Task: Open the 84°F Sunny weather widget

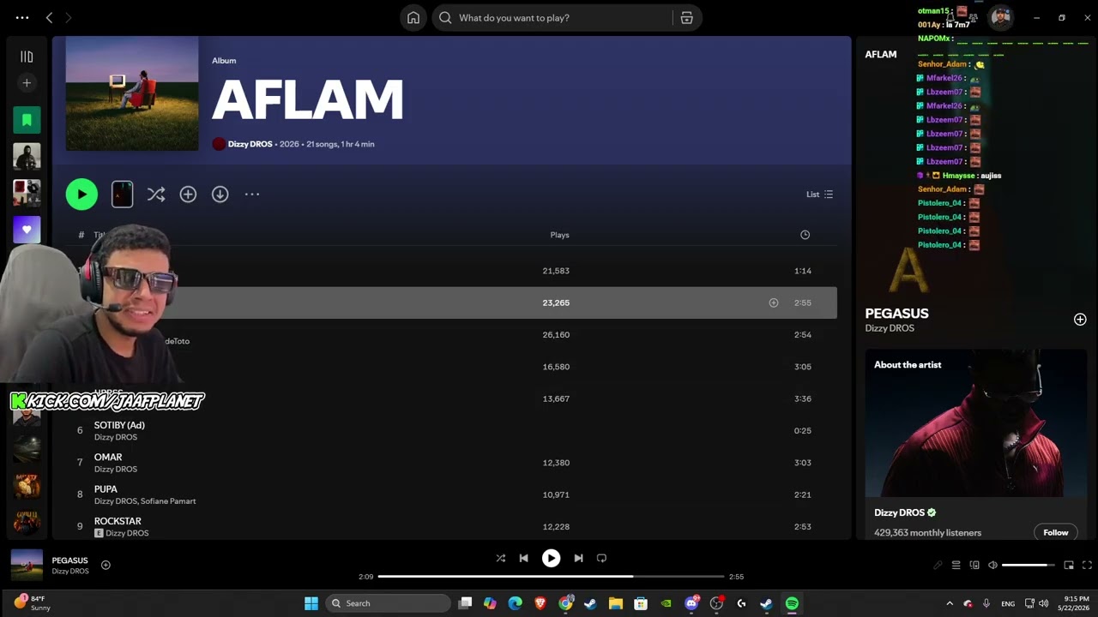Action: (32, 603)
